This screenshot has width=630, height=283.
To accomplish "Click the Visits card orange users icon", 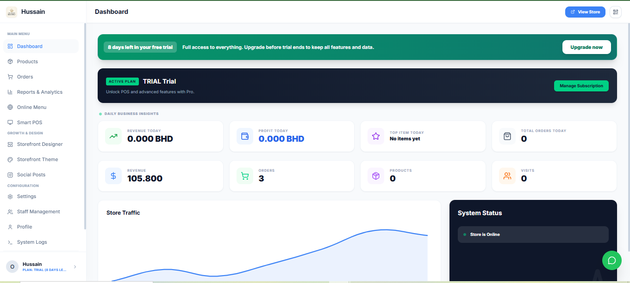I will pyautogui.click(x=507, y=176).
